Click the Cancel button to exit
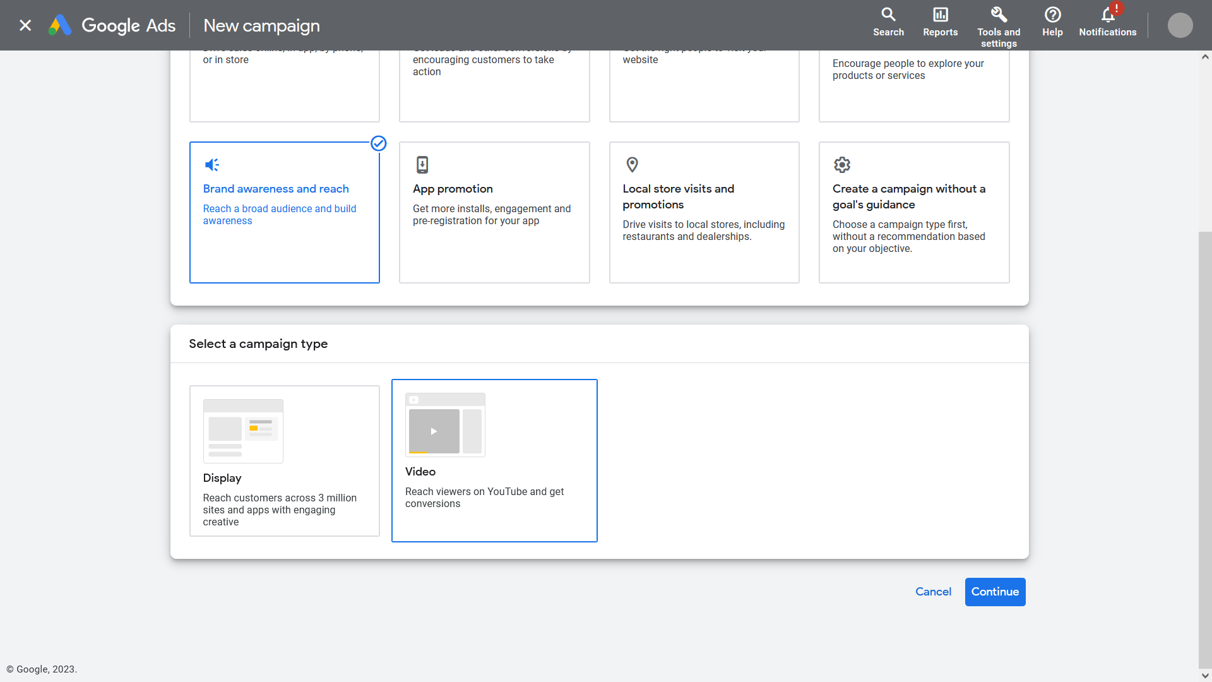 coord(933,591)
